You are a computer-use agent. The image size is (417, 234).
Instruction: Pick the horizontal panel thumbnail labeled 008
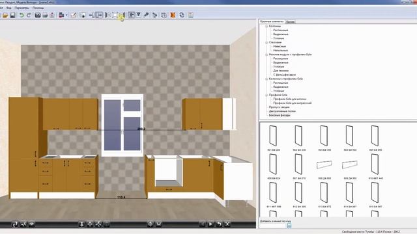point(324,164)
